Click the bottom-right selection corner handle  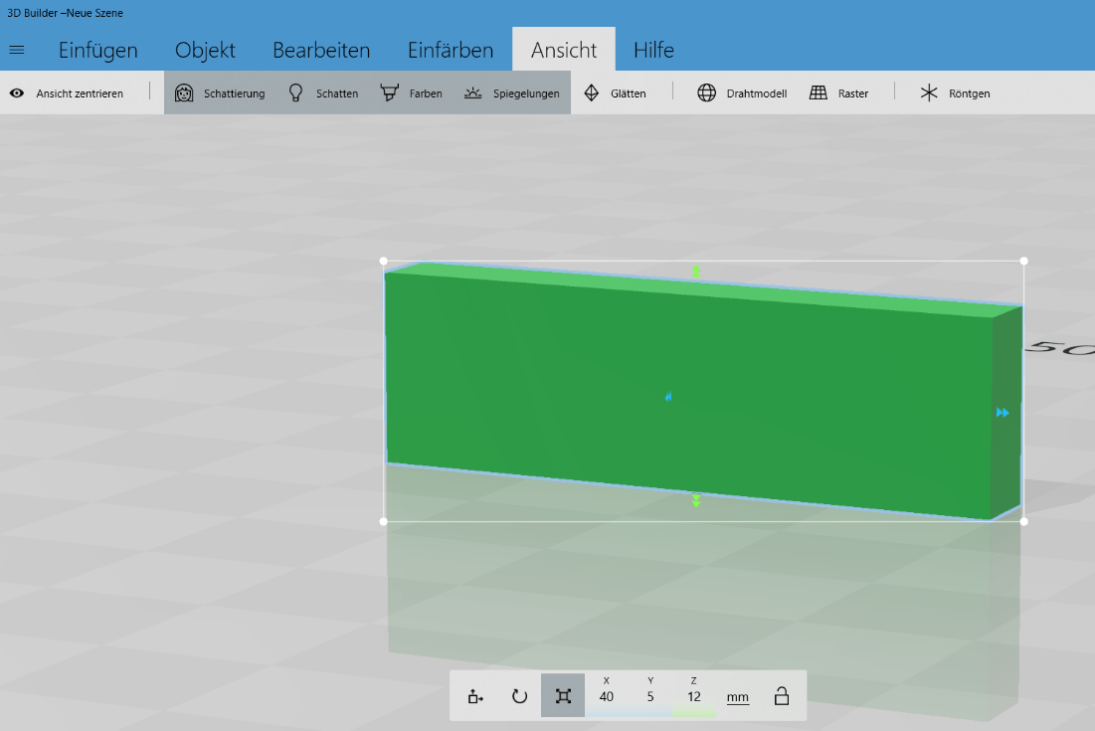1023,521
